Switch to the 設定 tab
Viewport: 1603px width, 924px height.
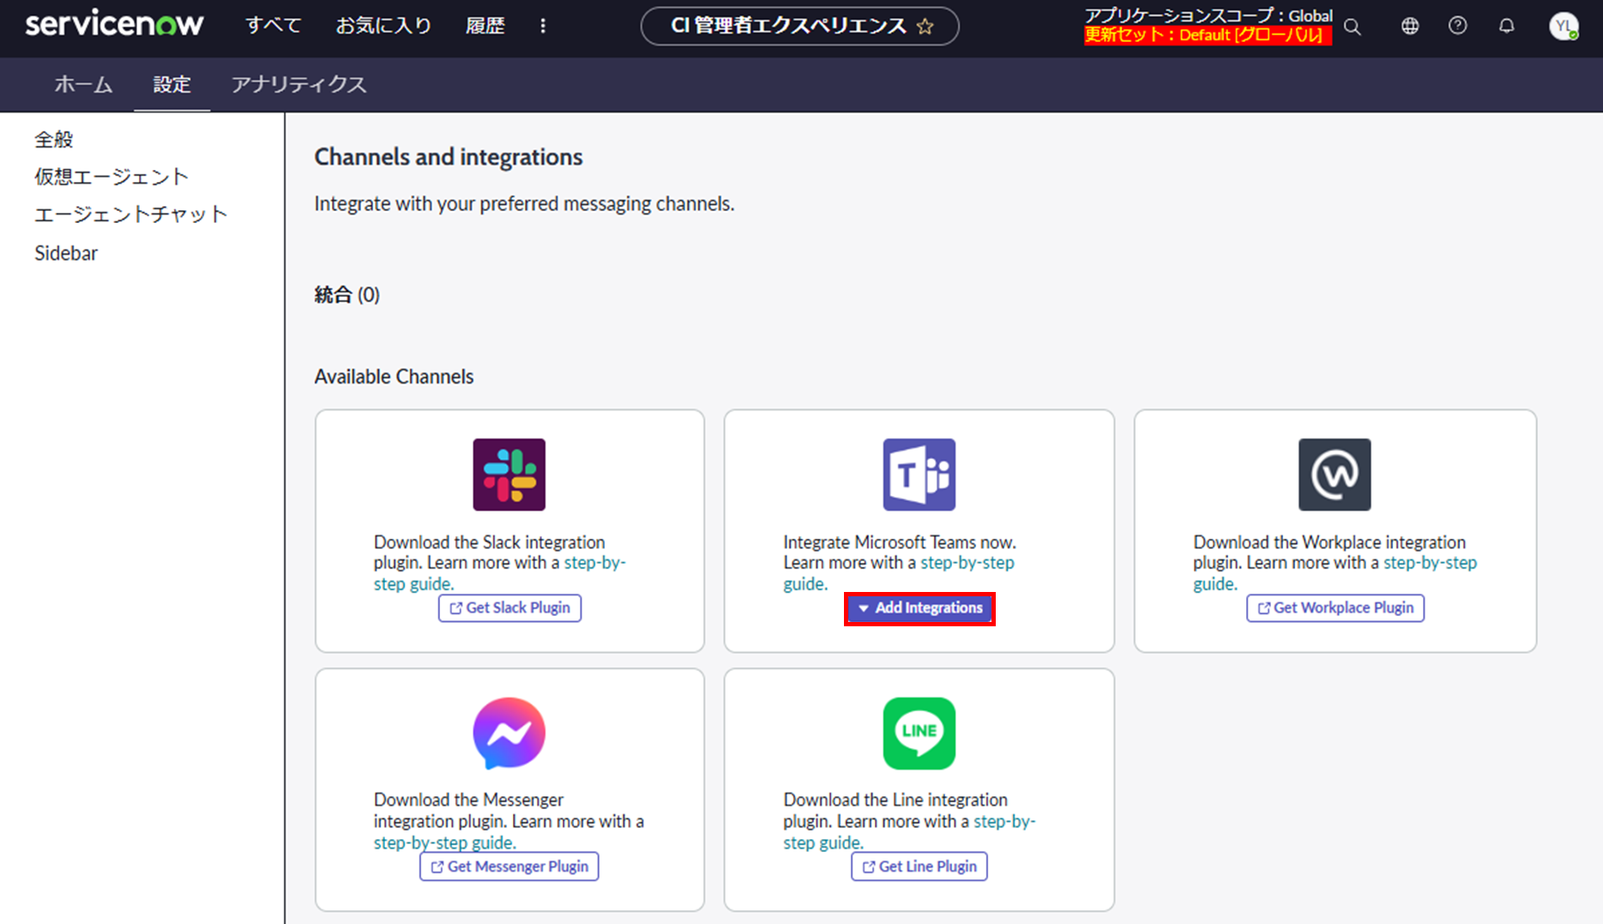(x=172, y=84)
